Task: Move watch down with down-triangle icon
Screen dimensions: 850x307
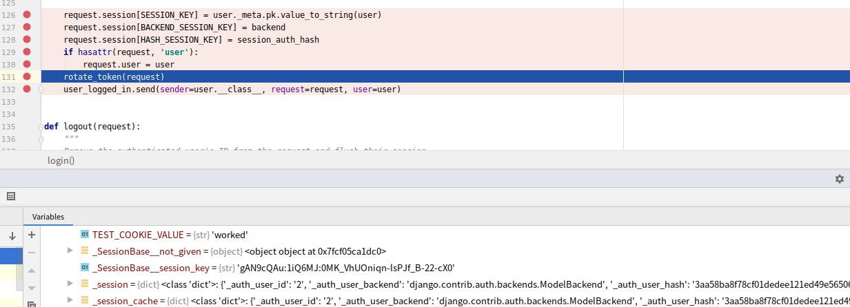Action: [x=31, y=286]
